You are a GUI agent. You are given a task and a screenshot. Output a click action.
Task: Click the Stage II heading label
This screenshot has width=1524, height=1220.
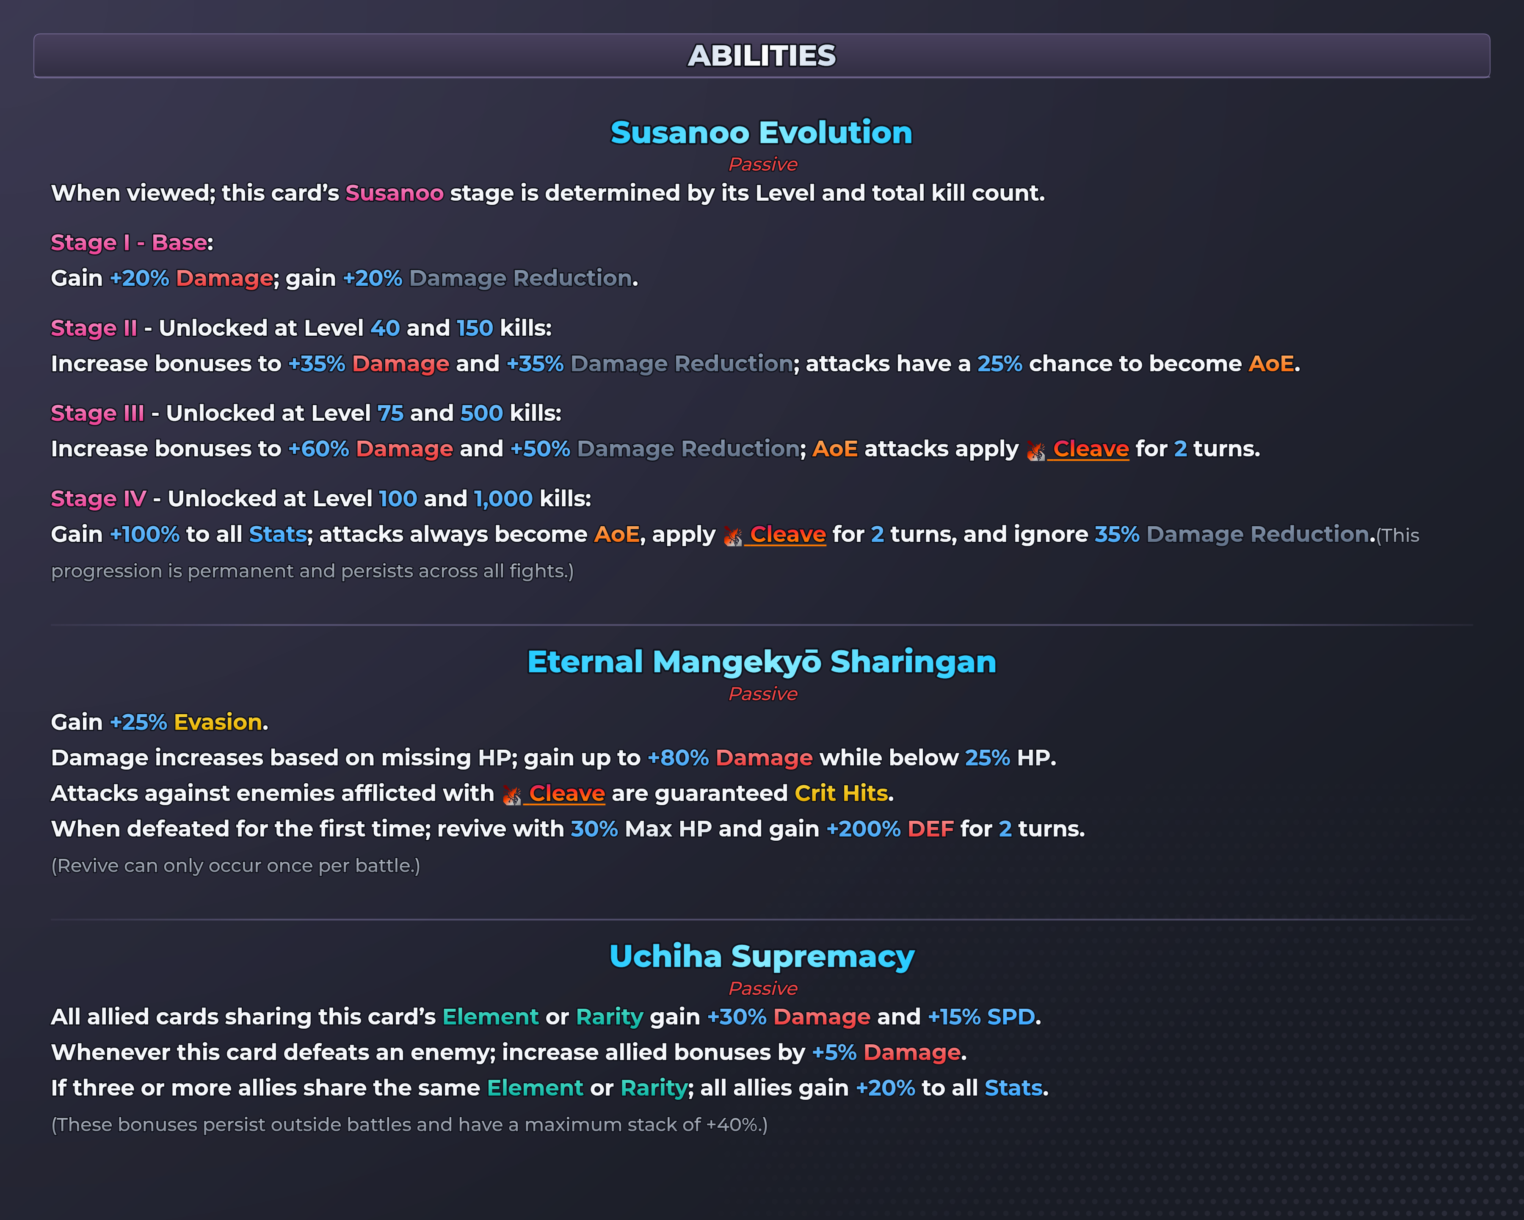click(x=94, y=328)
